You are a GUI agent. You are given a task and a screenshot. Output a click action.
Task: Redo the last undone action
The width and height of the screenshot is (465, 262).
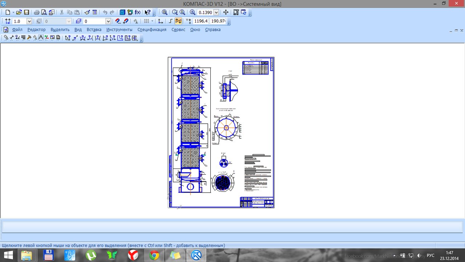click(x=112, y=12)
